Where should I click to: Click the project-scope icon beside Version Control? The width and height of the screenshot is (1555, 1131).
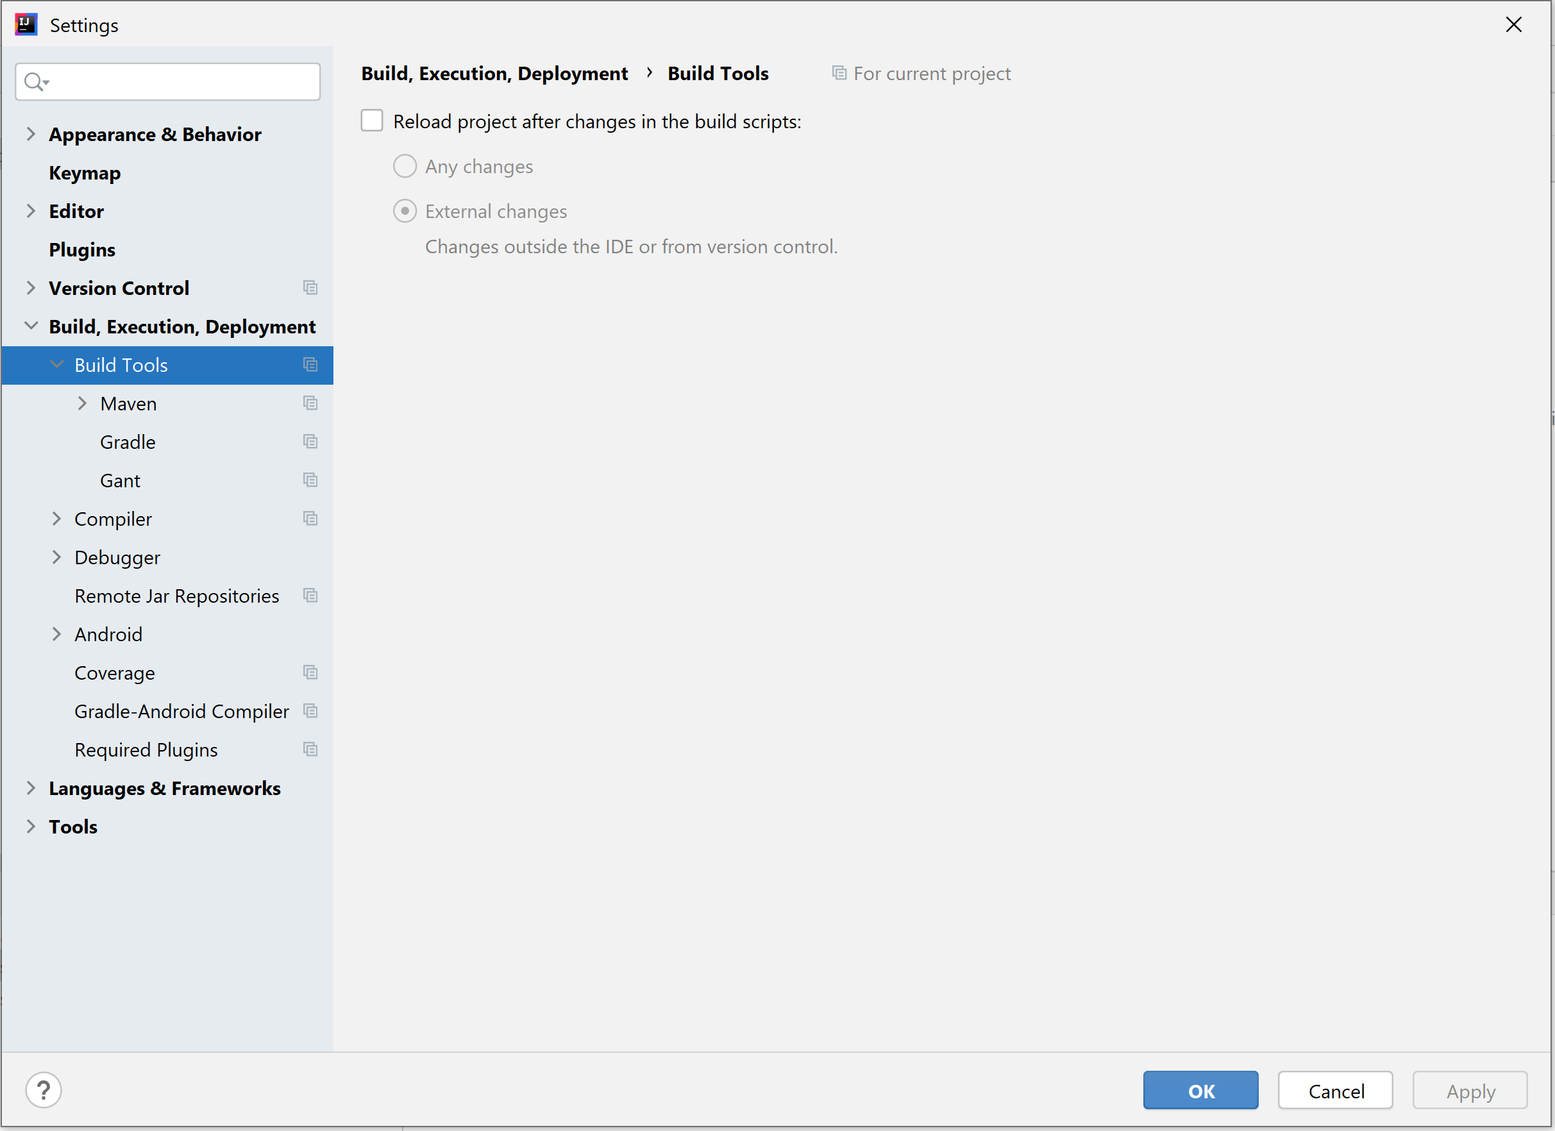pos(310,287)
